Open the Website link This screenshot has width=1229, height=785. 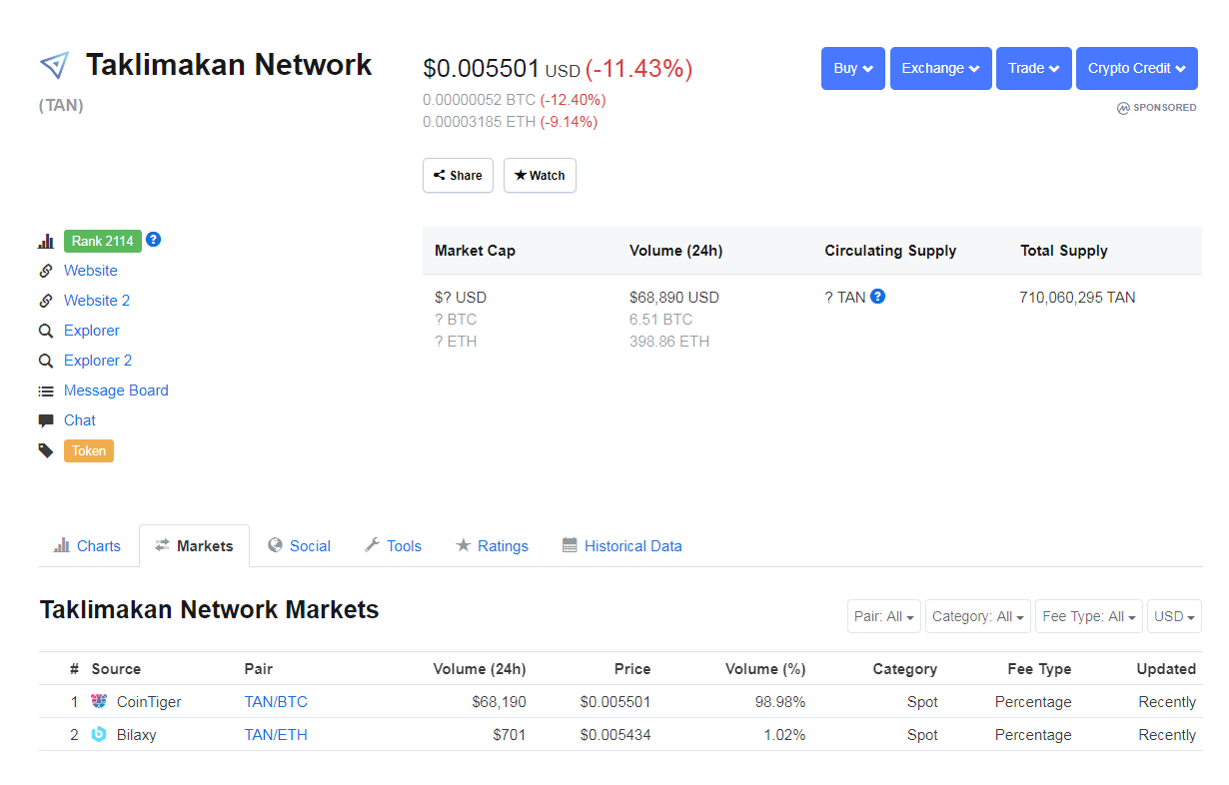(91, 271)
